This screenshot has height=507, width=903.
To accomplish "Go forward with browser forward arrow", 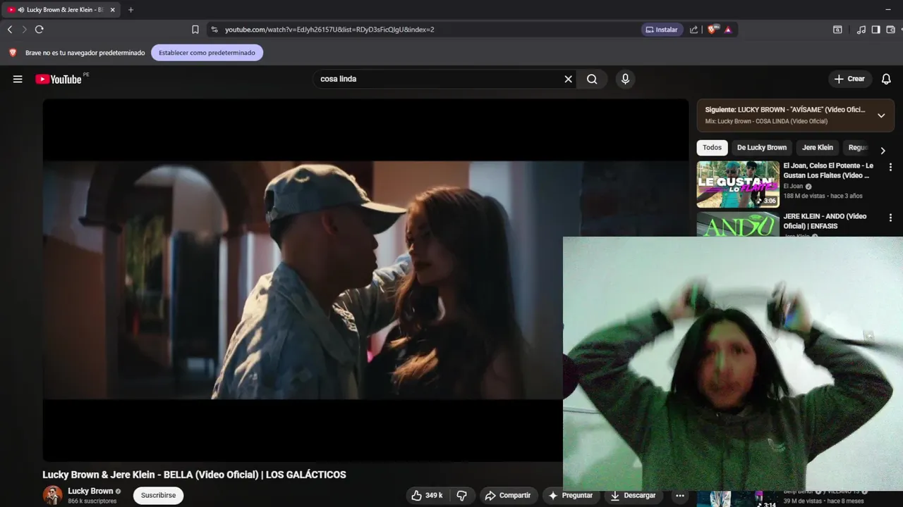I will tap(24, 30).
